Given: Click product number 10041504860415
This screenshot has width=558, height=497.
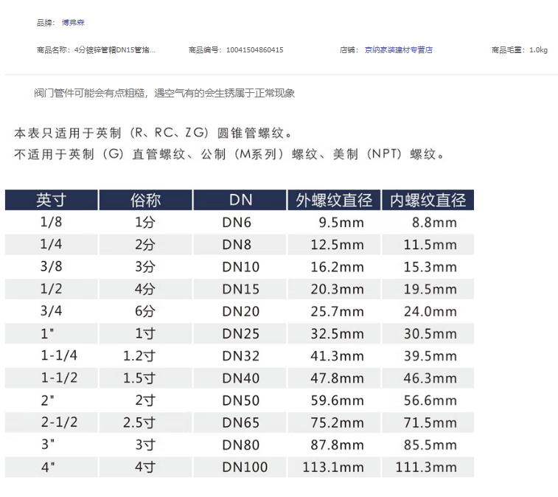Looking at the screenshot, I should point(255,50).
